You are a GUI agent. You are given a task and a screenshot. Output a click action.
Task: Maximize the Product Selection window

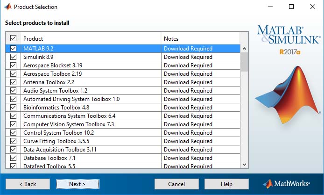point(291,7)
